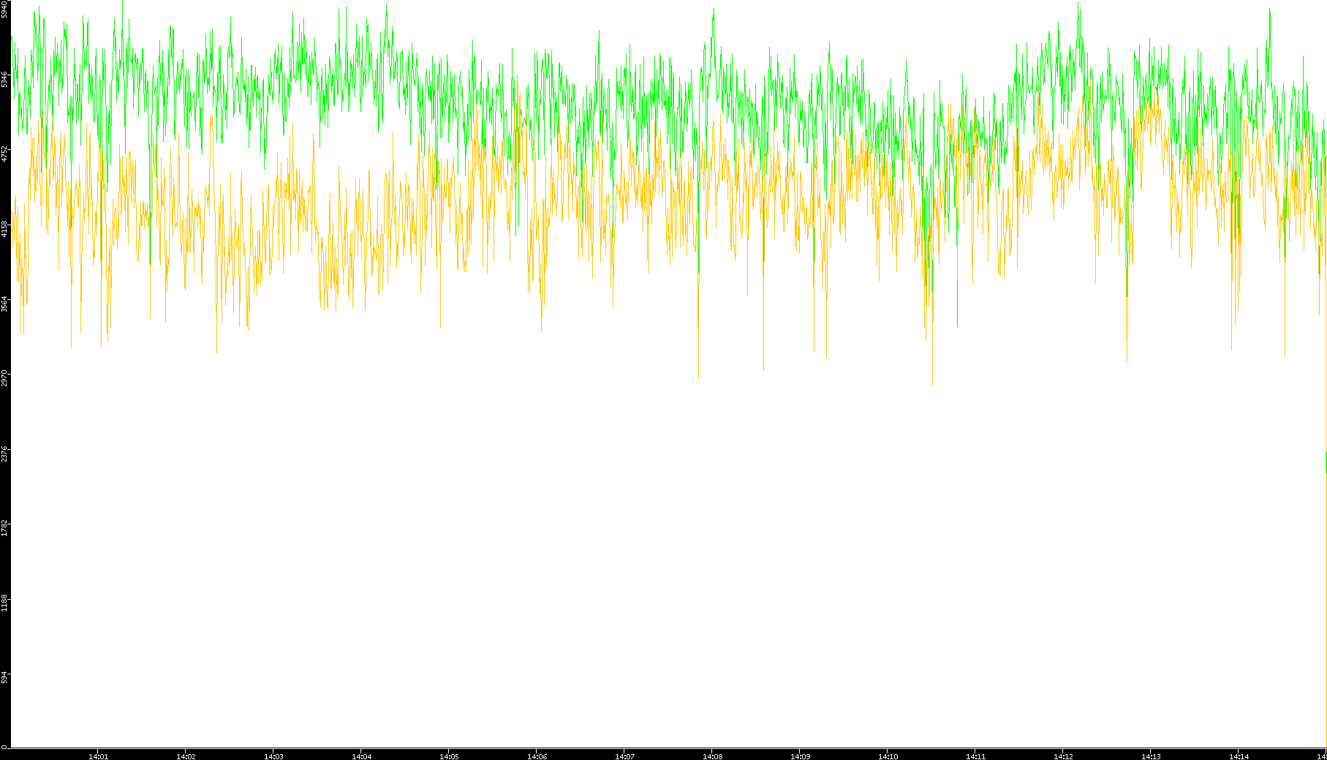This screenshot has height=760, width=1327.
Task: Click the 14:03 time axis label
Action: [x=273, y=756]
